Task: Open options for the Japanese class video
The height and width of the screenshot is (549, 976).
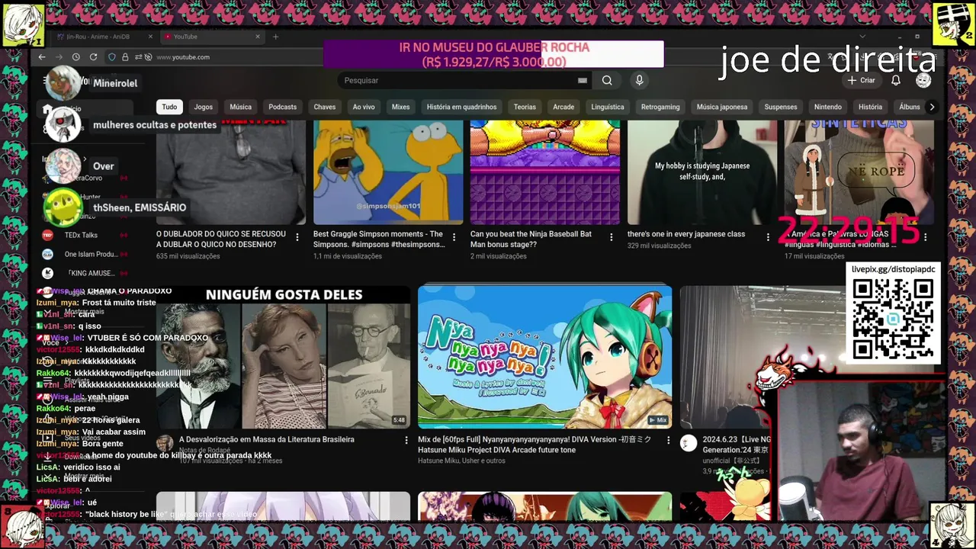Action: coord(768,237)
